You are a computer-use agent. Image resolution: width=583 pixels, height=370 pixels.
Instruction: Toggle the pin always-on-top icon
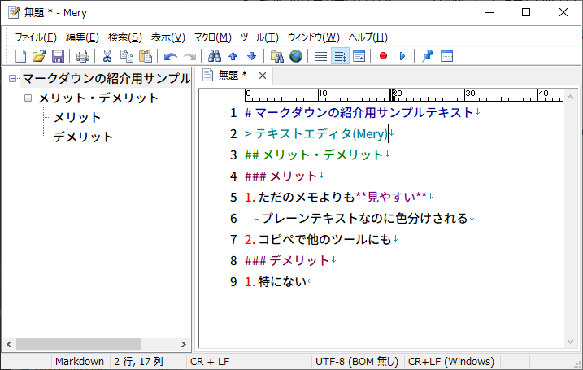point(427,56)
